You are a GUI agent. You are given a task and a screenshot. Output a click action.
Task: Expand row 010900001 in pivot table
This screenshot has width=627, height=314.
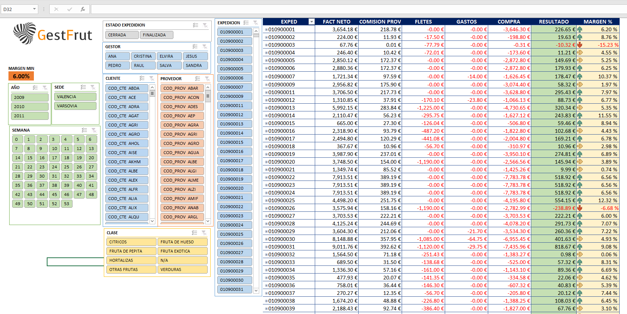coord(266,30)
